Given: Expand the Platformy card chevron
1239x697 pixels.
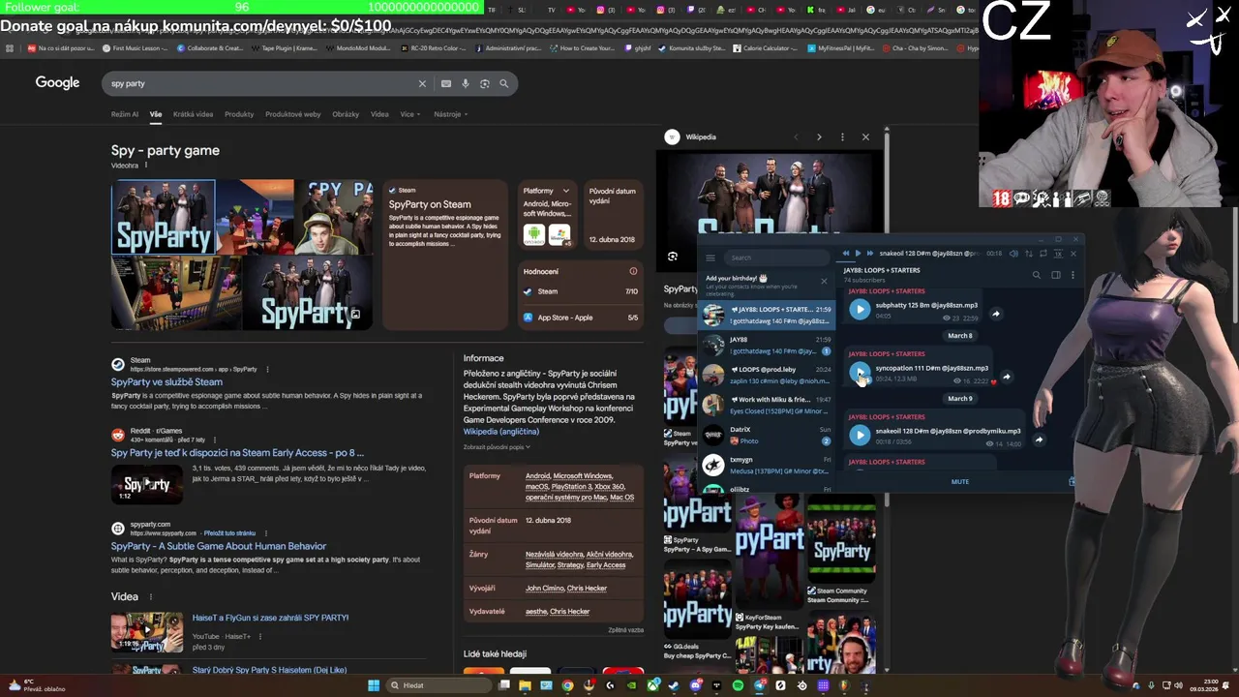Looking at the screenshot, I should [564, 191].
